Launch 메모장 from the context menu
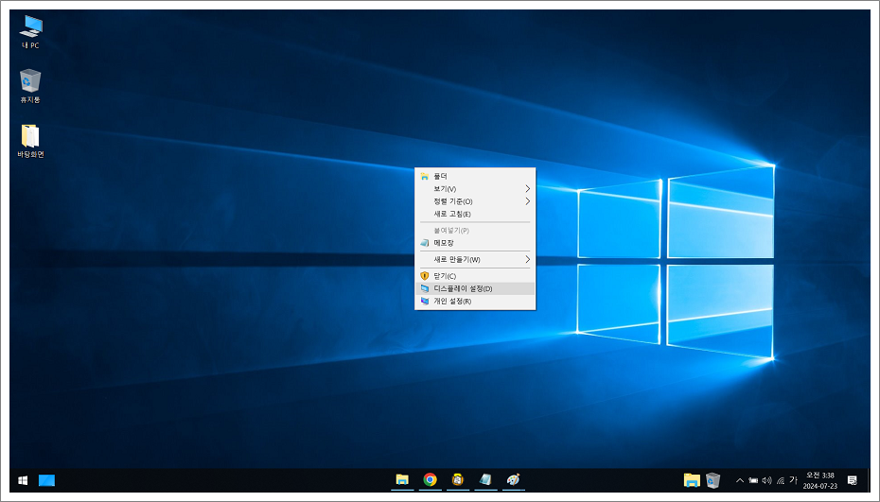 click(x=475, y=243)
